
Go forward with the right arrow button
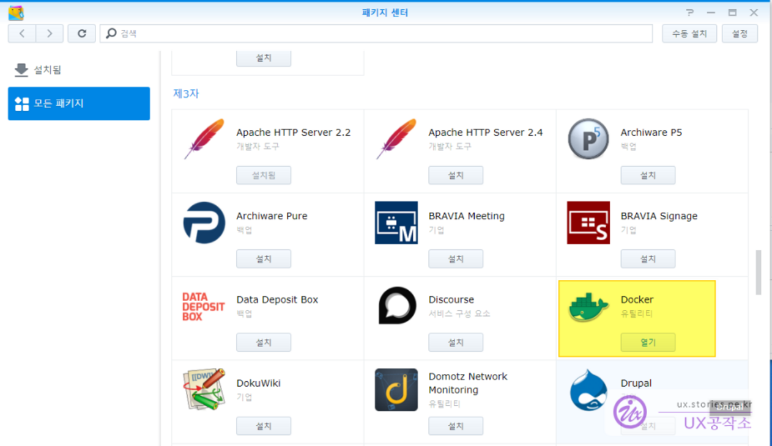point(50,34)
